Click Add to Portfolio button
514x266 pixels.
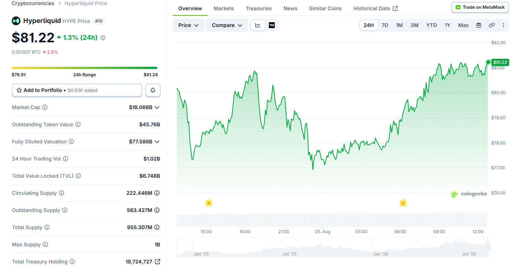(x=77, y=90)
